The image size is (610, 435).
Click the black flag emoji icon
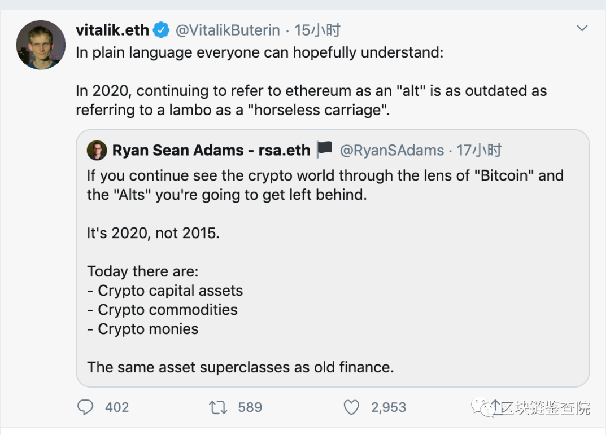324,150
